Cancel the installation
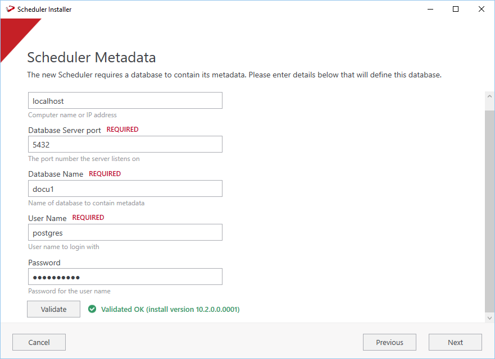The width and height of the screenshot is (495, 359). click(39, 342)
